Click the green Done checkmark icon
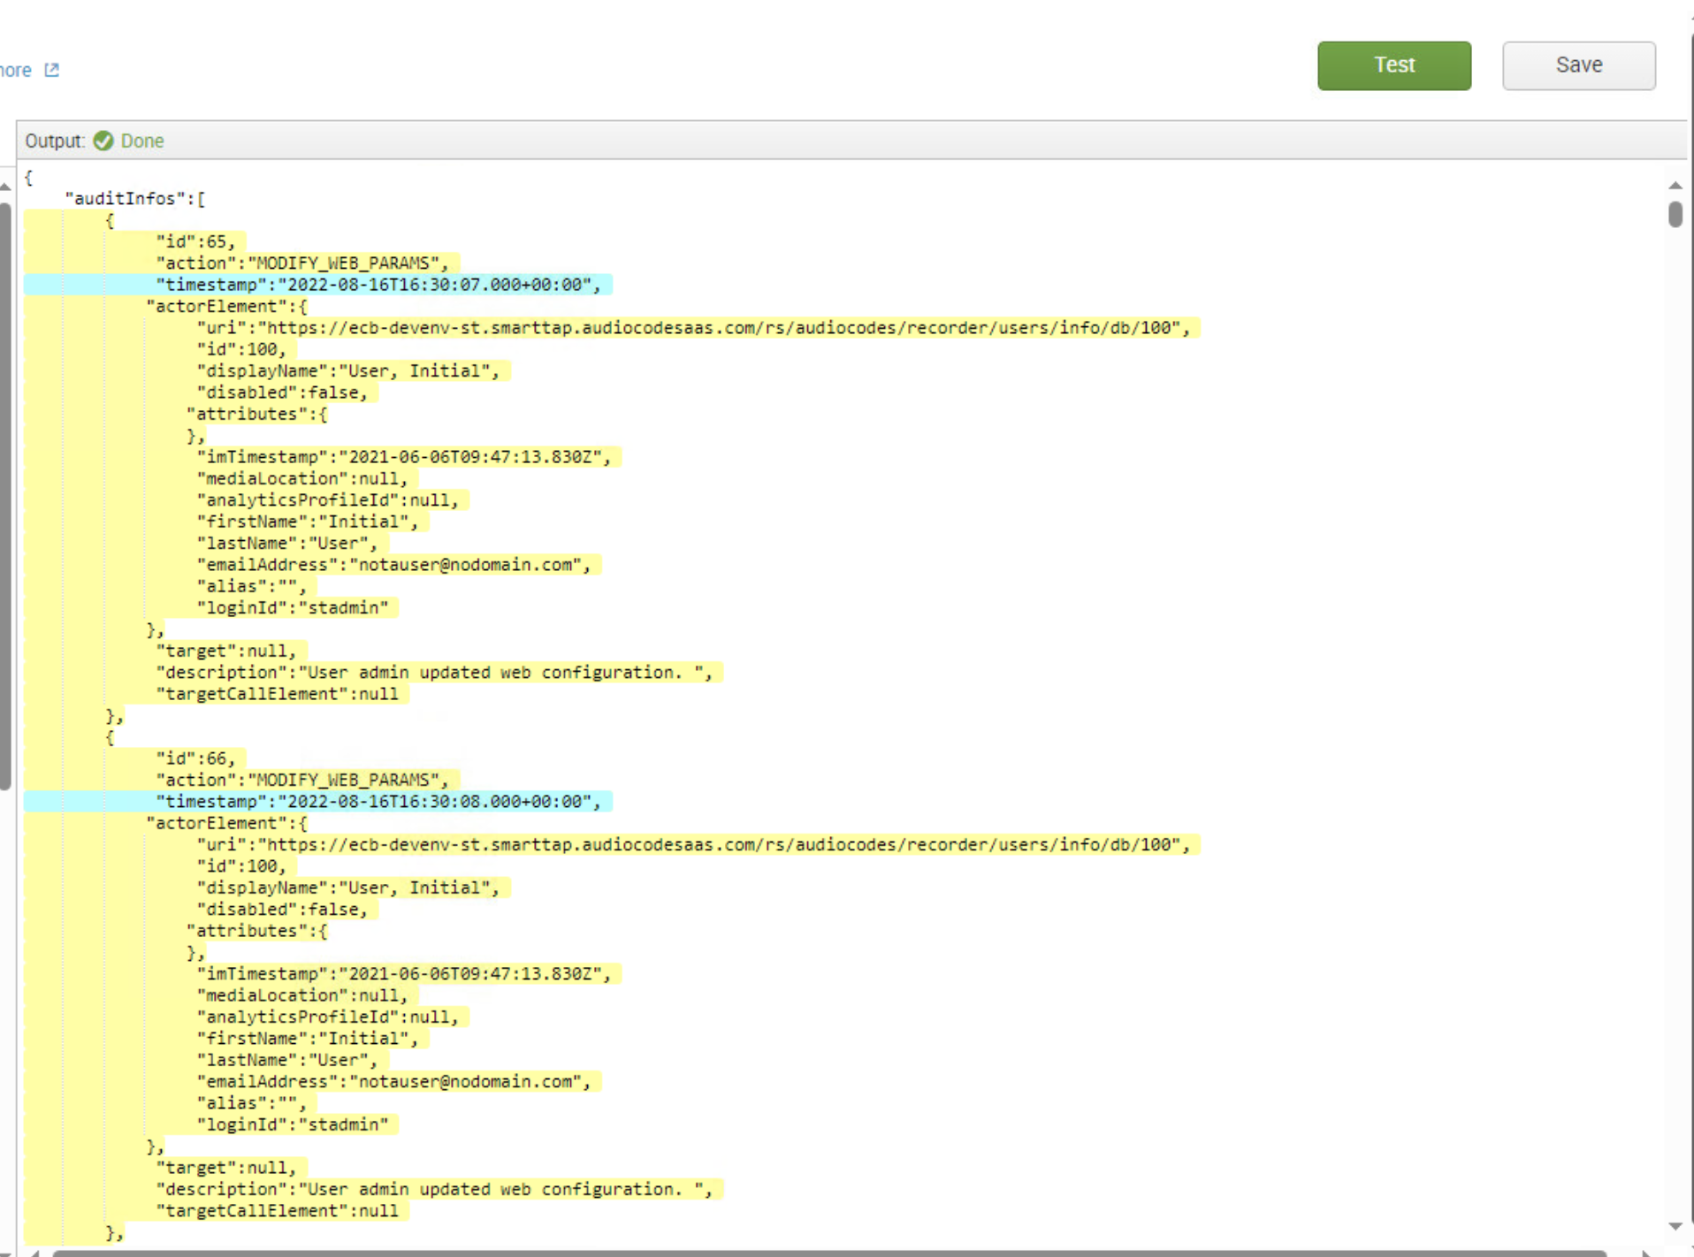Screen dimensions: 1694x1257 point(103,141)
